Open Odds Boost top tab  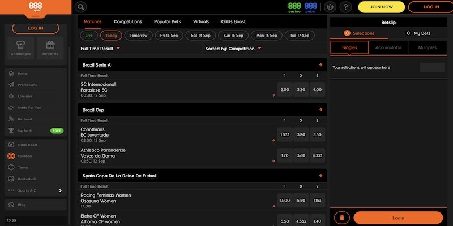click(233, 21)
